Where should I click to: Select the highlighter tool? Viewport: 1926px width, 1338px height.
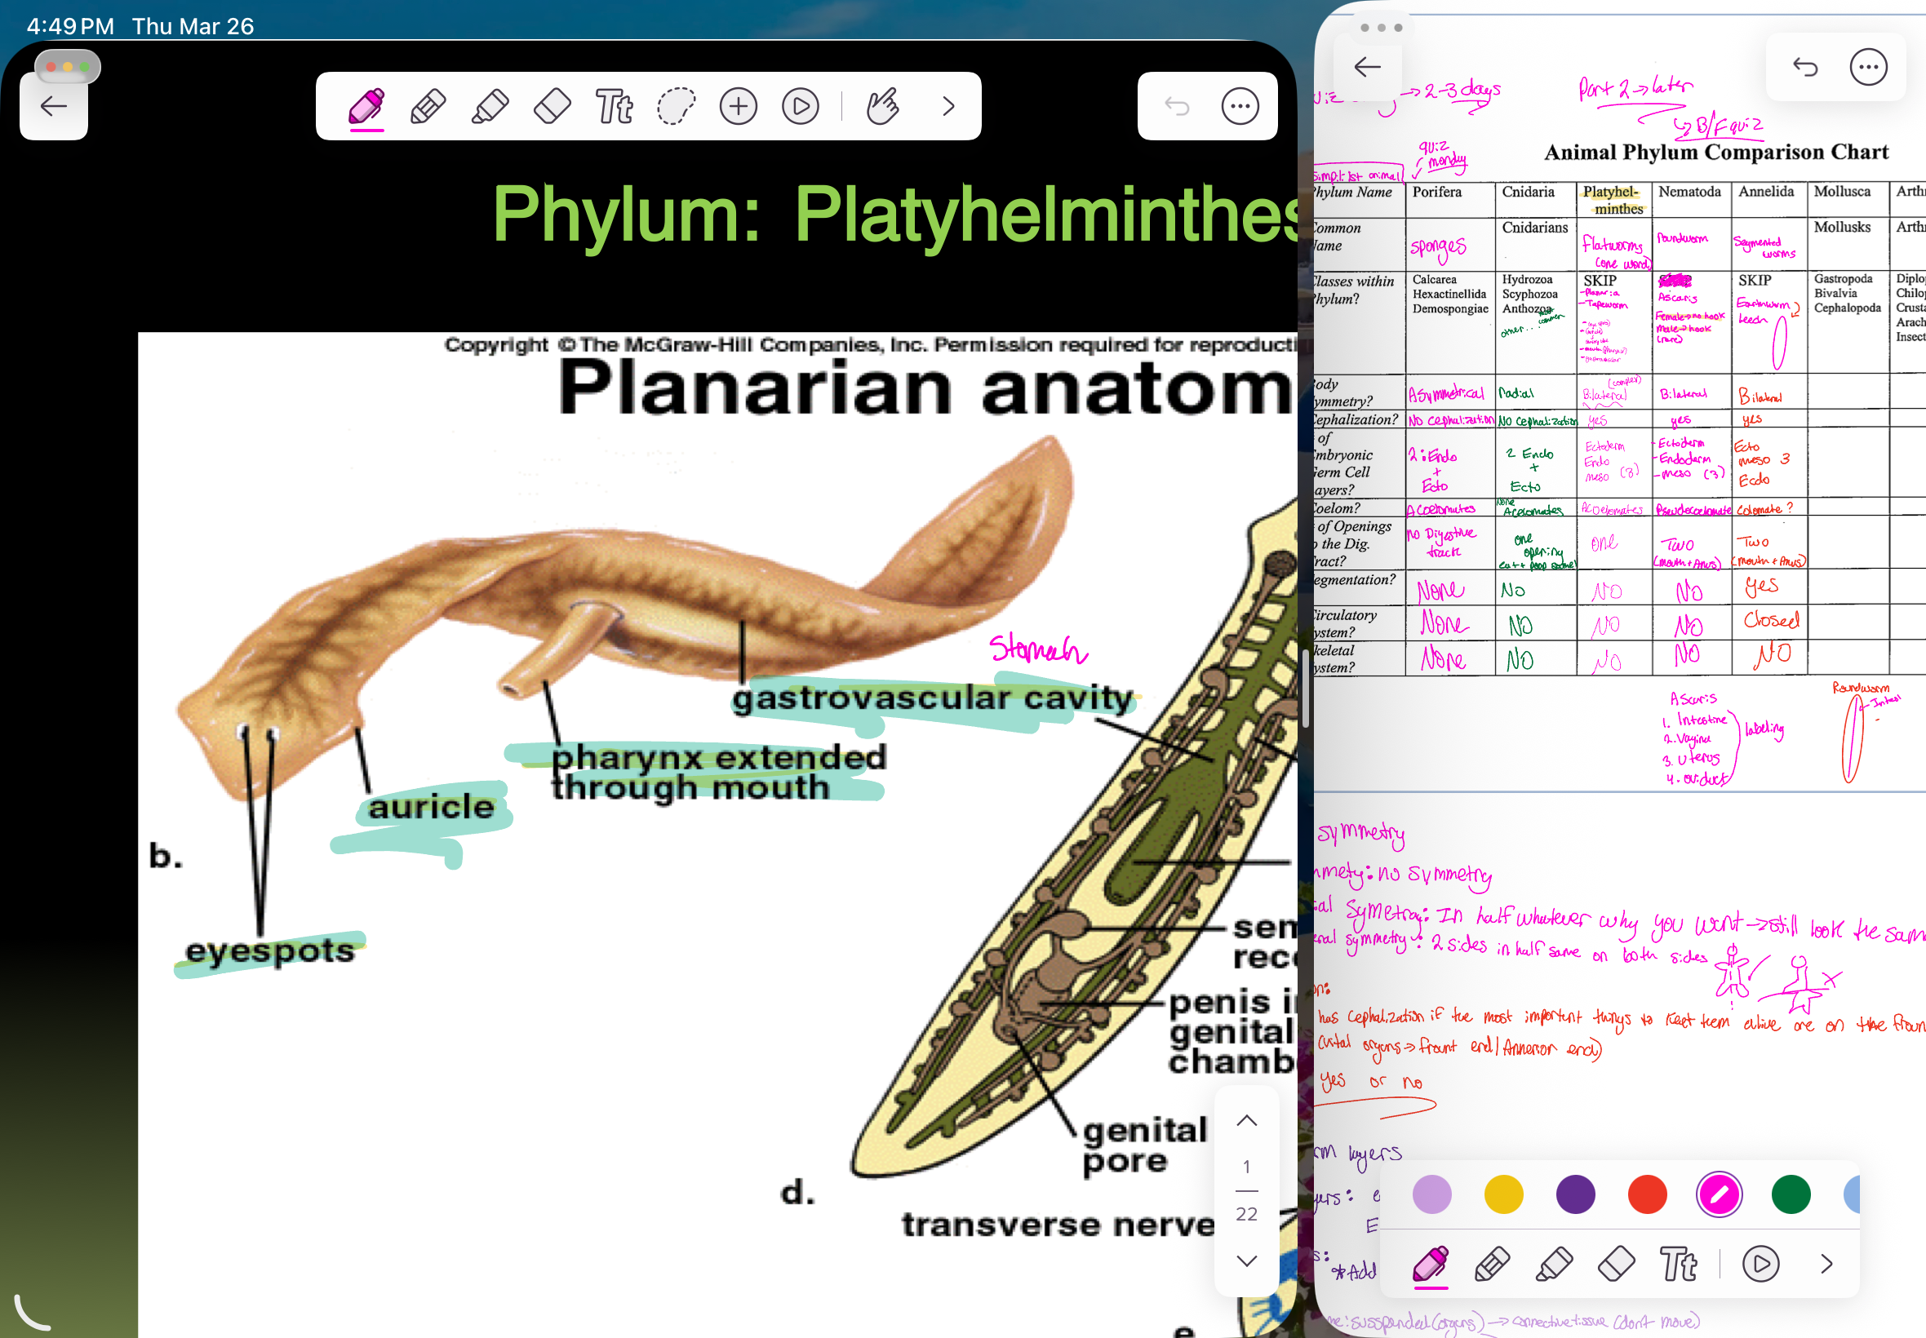(x=490, y=107)
